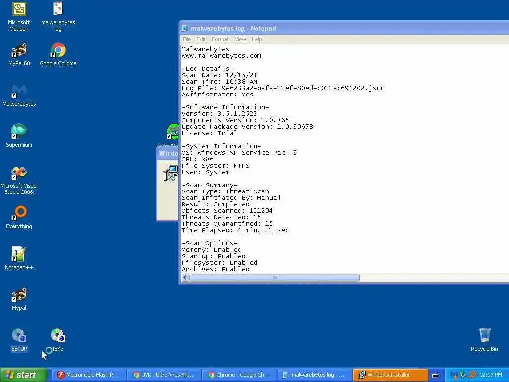Click the 'CPU: x86' line
The width and height of the screenshot is (509, 382).
click(197, 159)
